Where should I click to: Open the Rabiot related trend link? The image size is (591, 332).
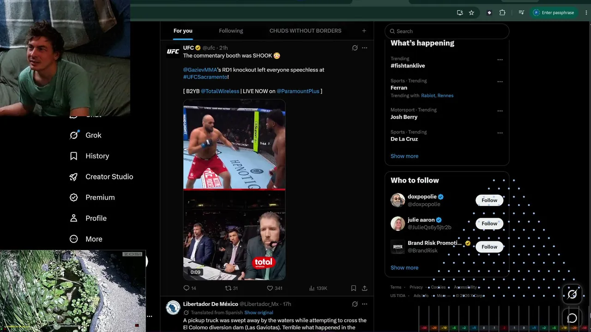428,96
